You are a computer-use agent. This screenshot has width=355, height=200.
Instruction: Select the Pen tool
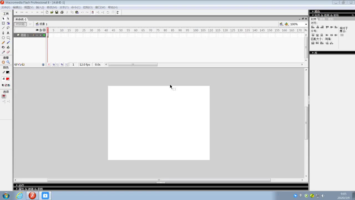[x=3, y=33]
